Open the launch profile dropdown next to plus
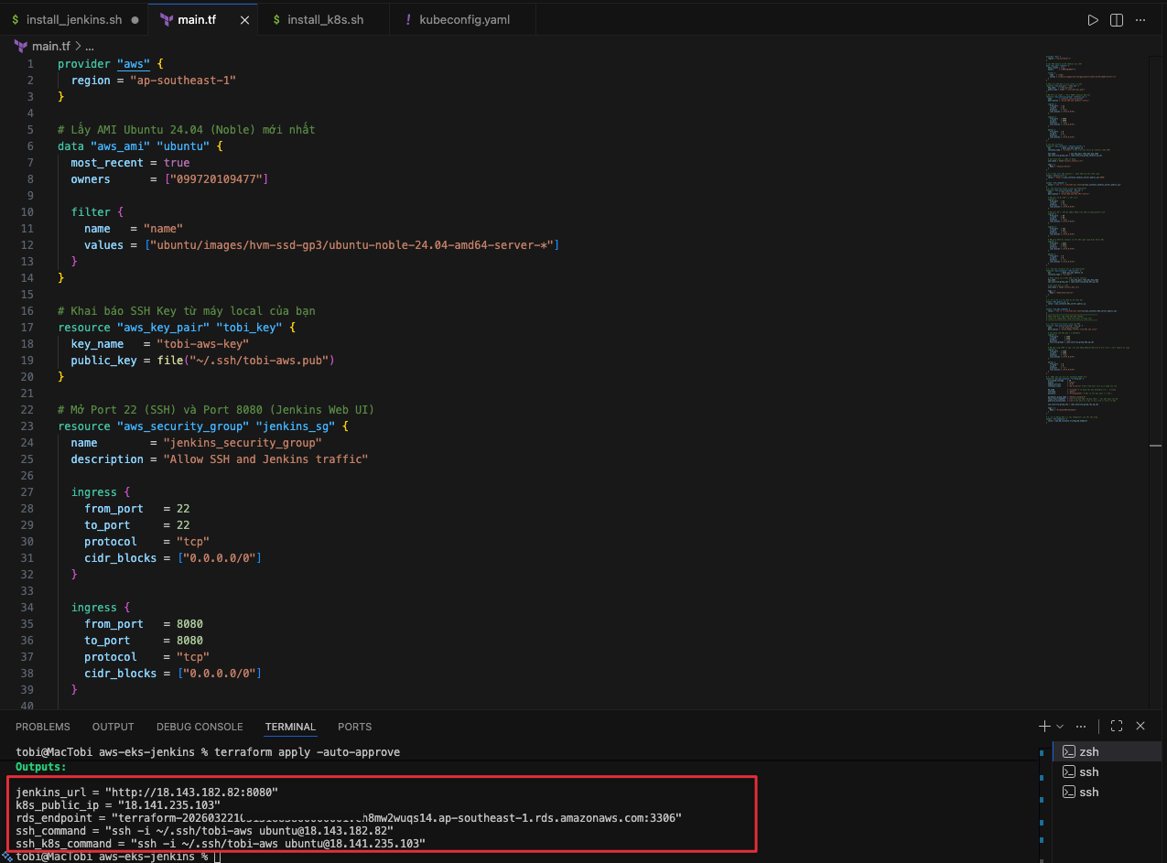 point(1060,727)
